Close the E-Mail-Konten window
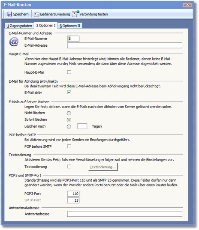This screenshot has height=230, width=199. (187, 5)
